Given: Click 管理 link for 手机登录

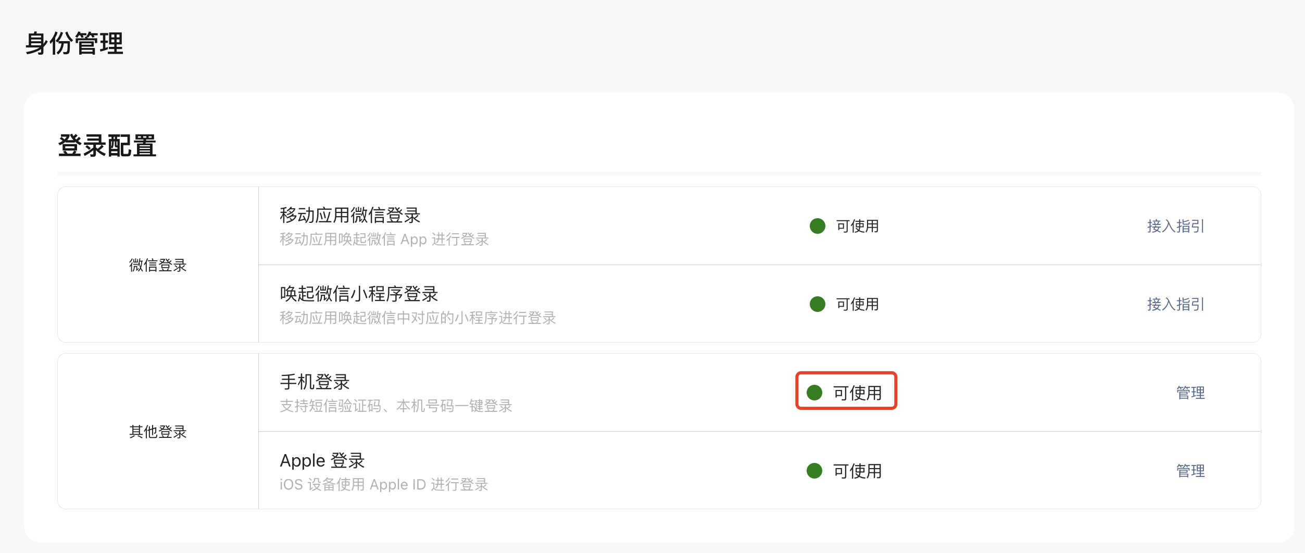Looking at the screenshot, I should click(x=1190, y=393).
